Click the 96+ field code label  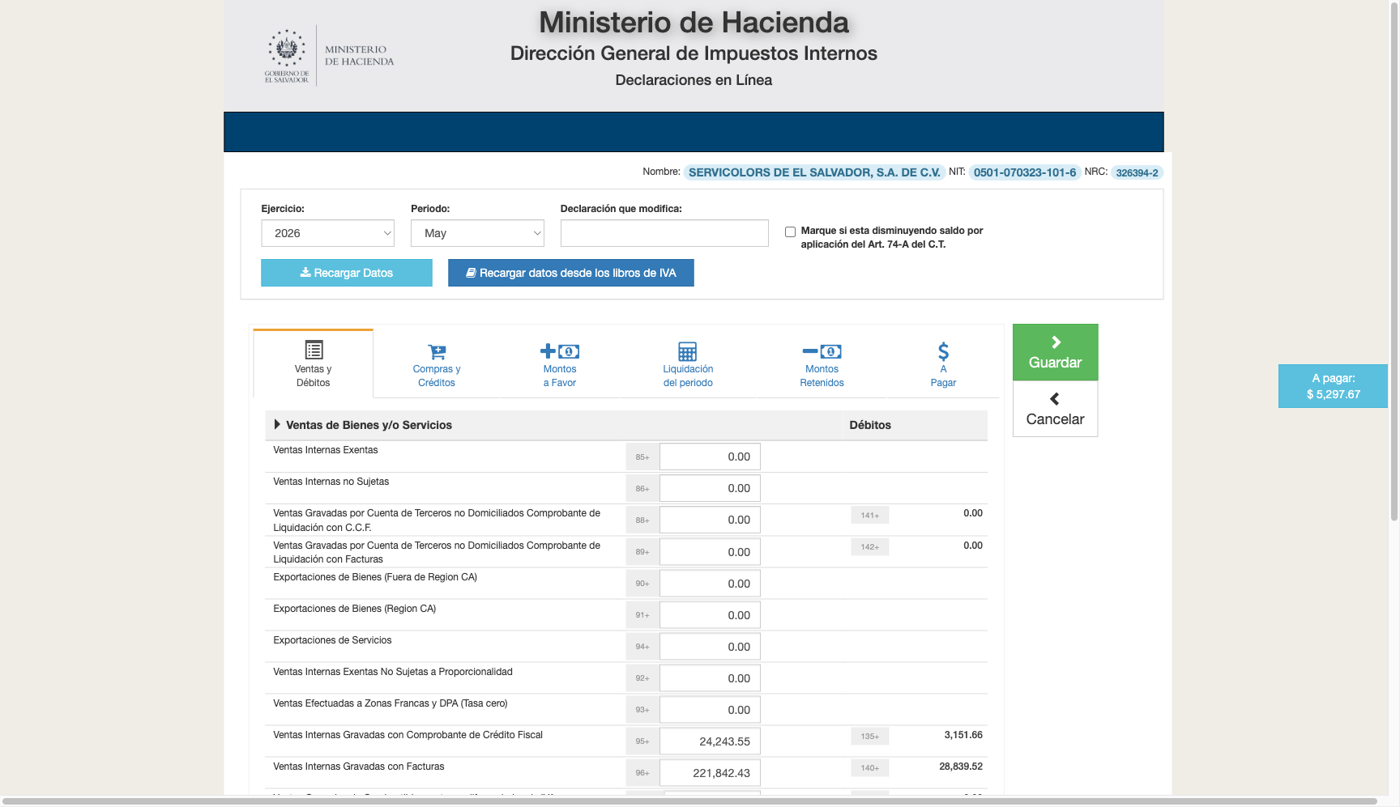pos(642,773)
